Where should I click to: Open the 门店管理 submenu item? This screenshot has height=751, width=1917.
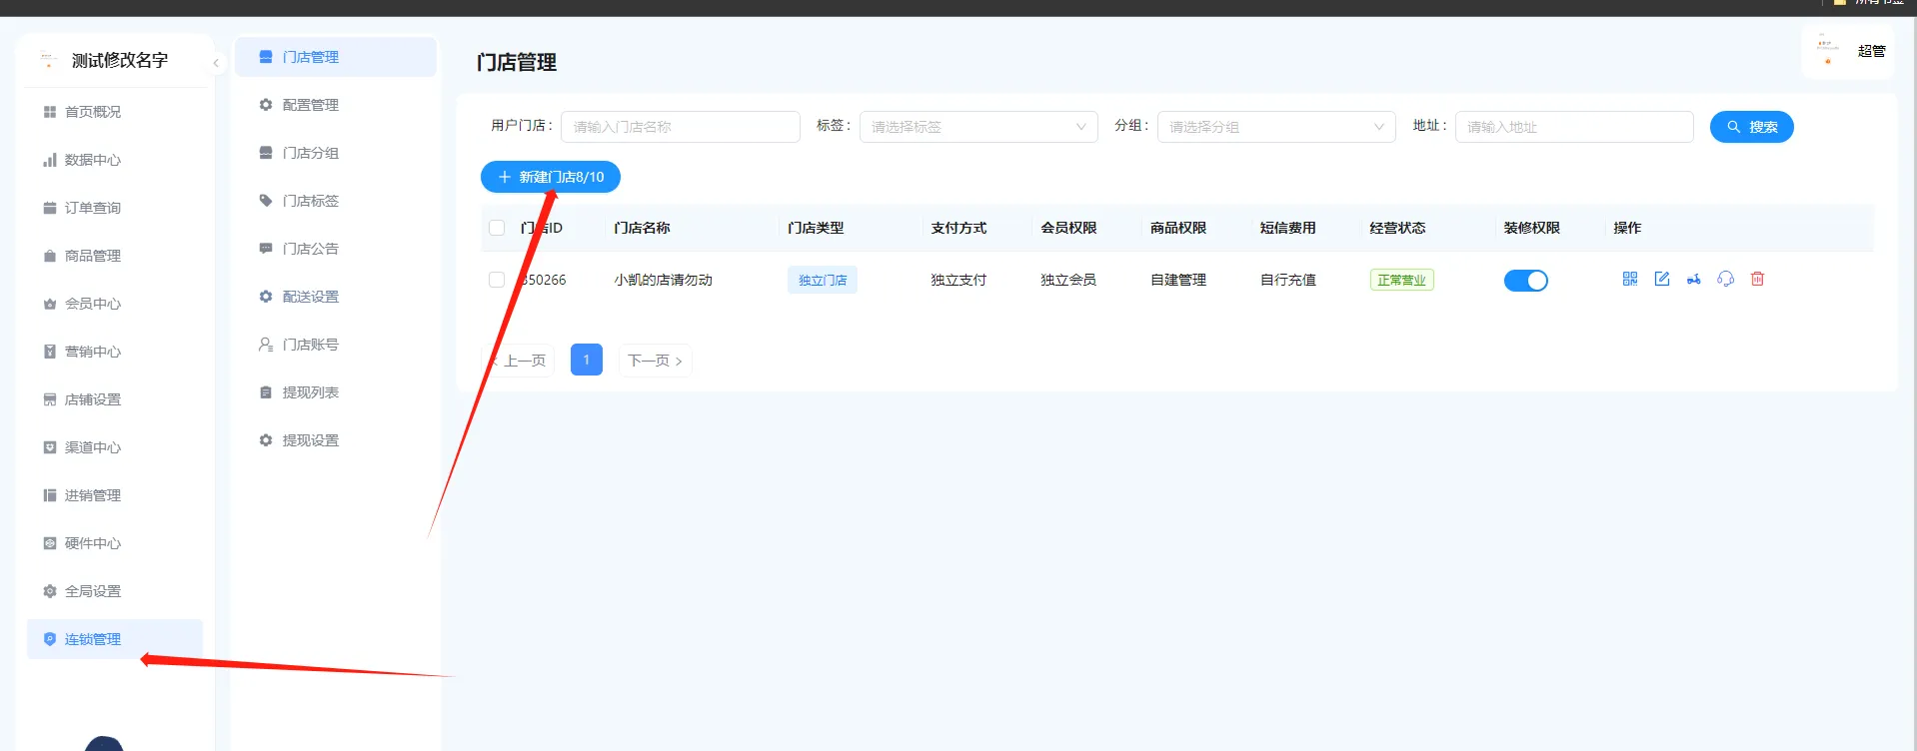pos(336,57)
